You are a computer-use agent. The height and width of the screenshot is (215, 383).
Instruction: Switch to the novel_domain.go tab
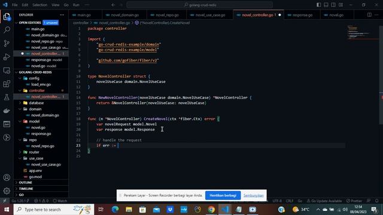point(125,15)
